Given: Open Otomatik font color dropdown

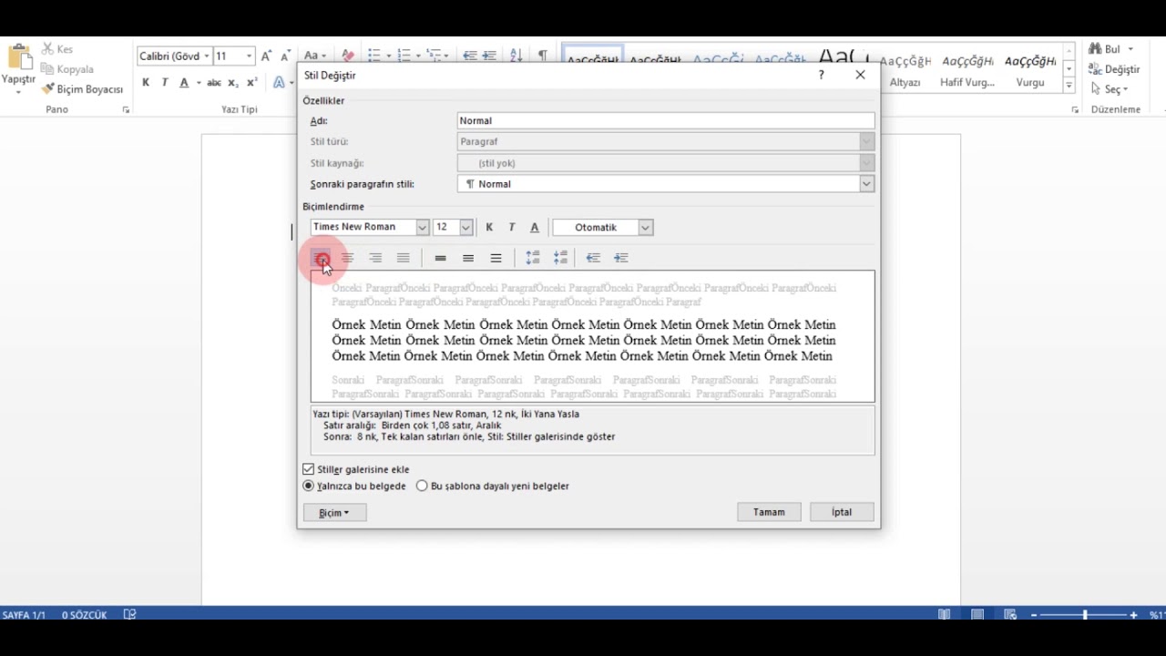Looking at the screenshot, I should 645,227.
